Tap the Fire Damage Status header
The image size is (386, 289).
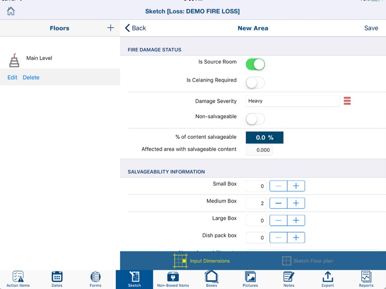click(154, 50)
